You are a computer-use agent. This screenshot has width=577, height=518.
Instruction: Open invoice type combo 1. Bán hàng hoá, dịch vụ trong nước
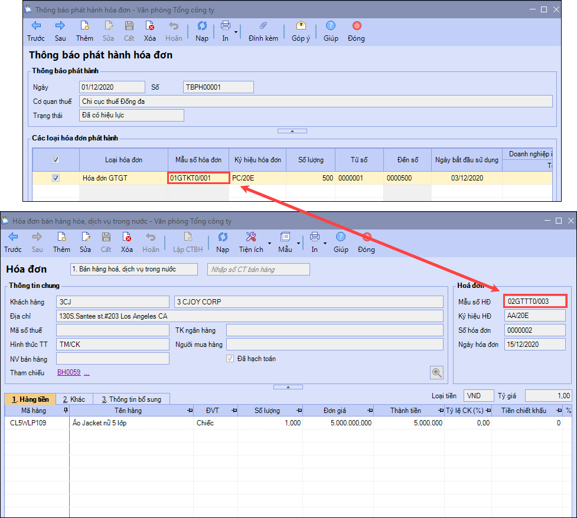point(134,269)
